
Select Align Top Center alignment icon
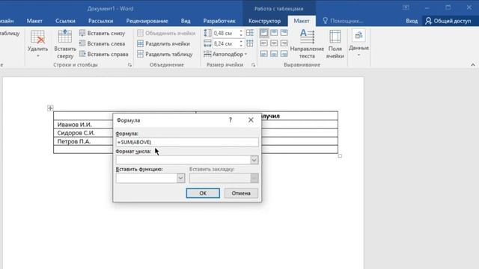click(x=274, y=33)
